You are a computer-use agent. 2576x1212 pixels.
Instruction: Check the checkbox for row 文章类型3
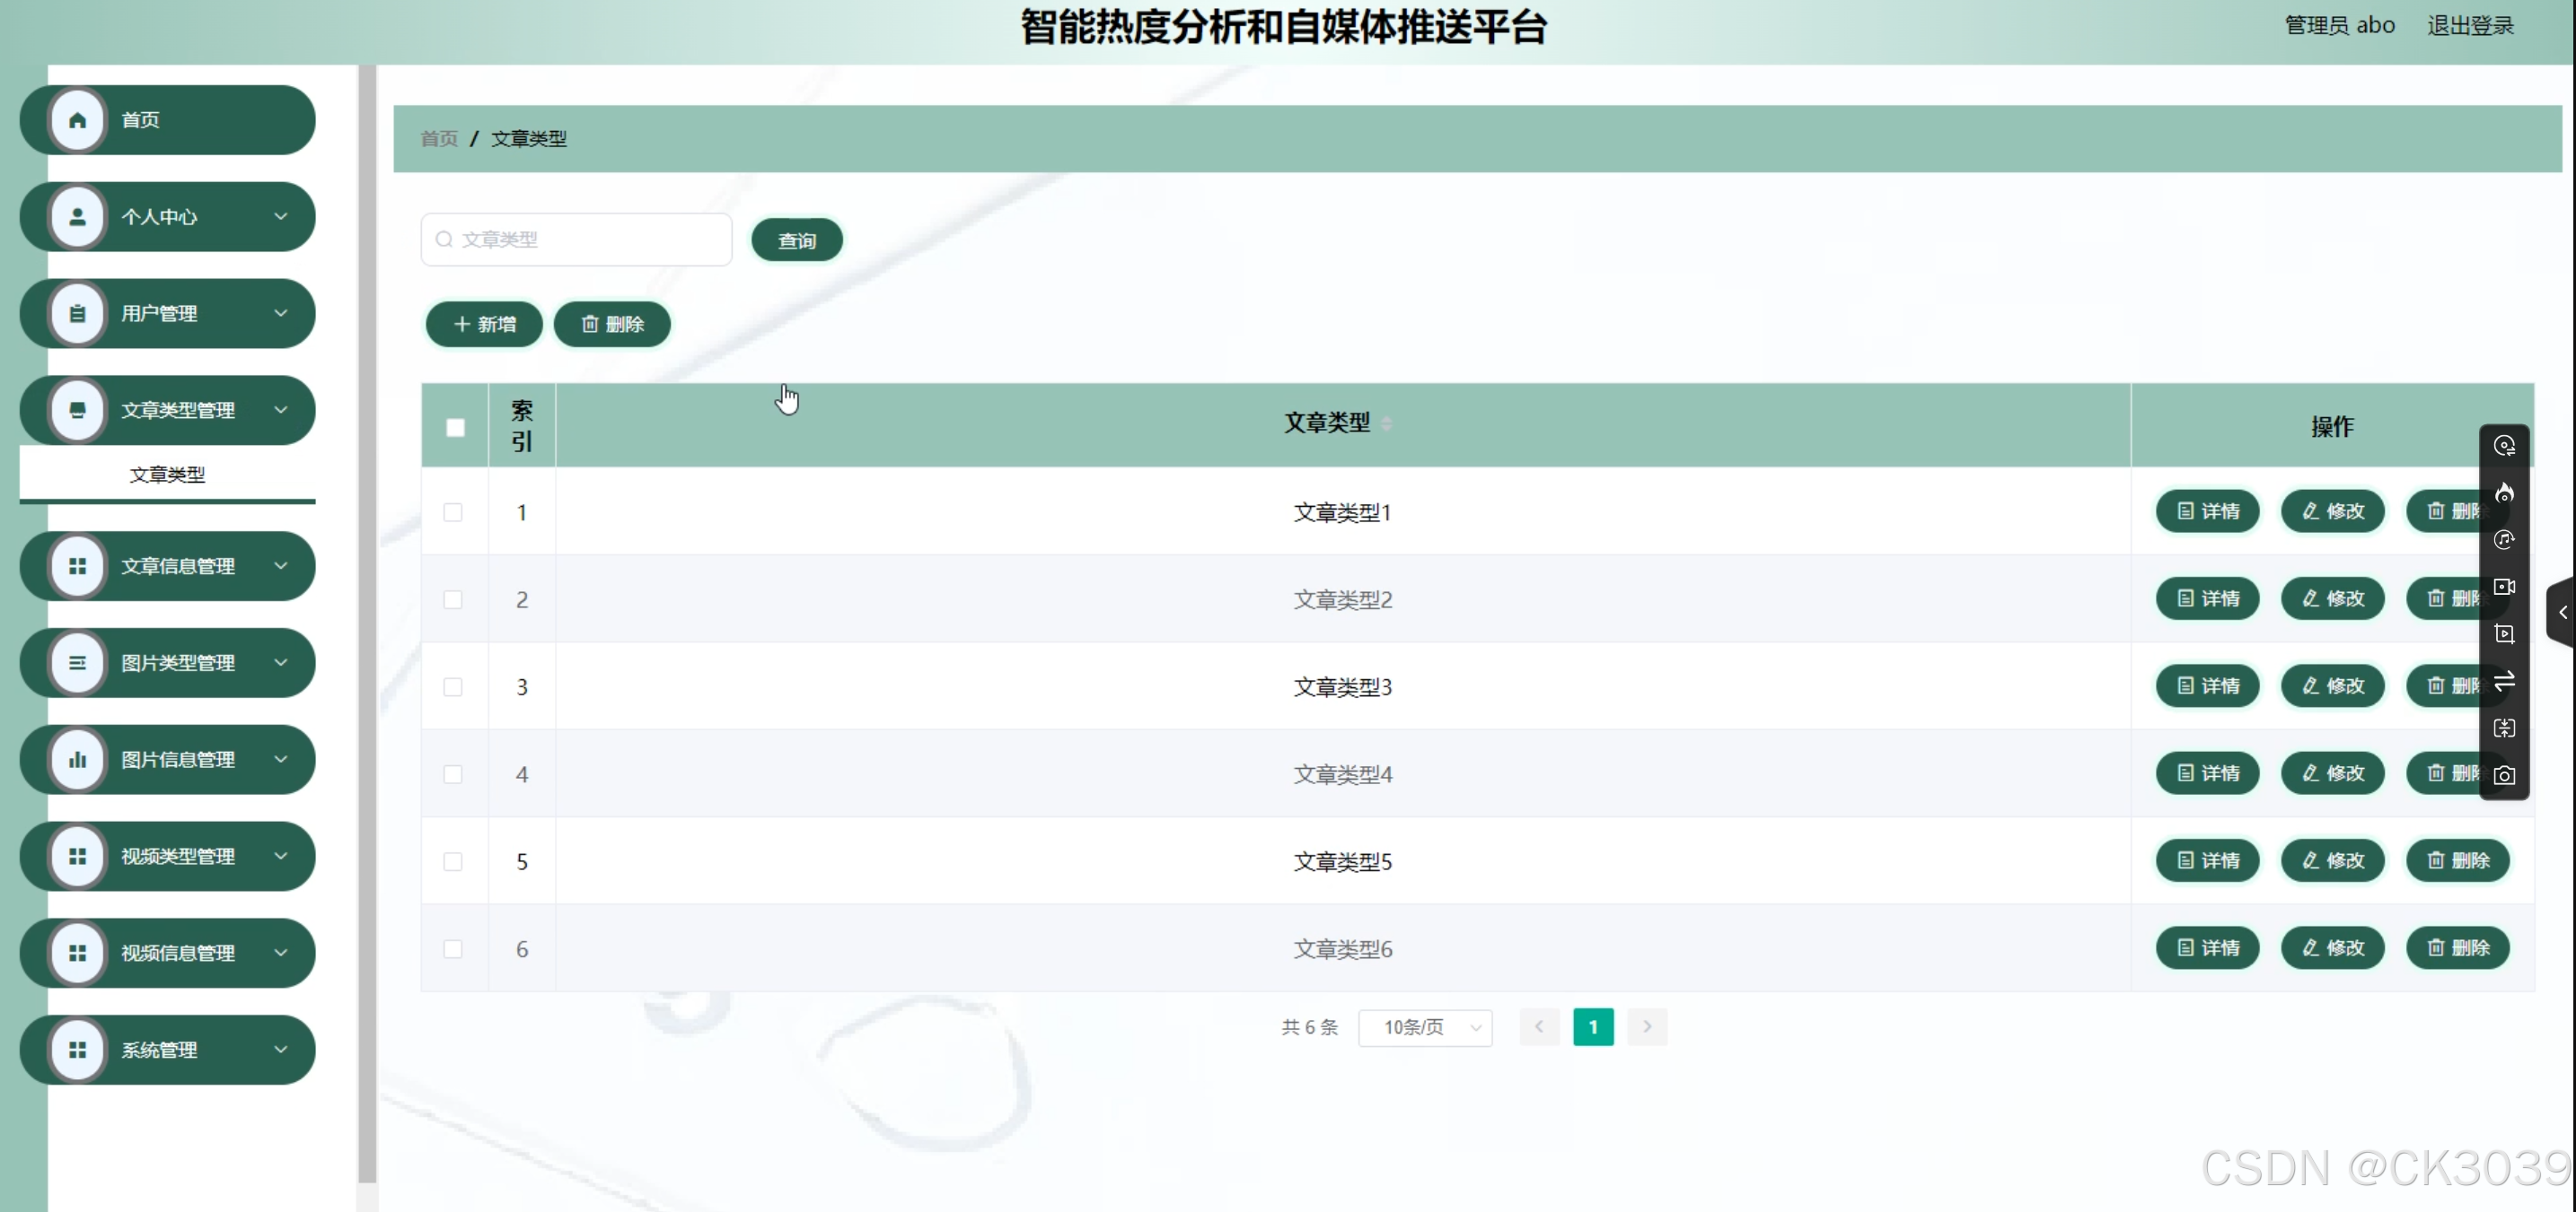tap(453, 686)
